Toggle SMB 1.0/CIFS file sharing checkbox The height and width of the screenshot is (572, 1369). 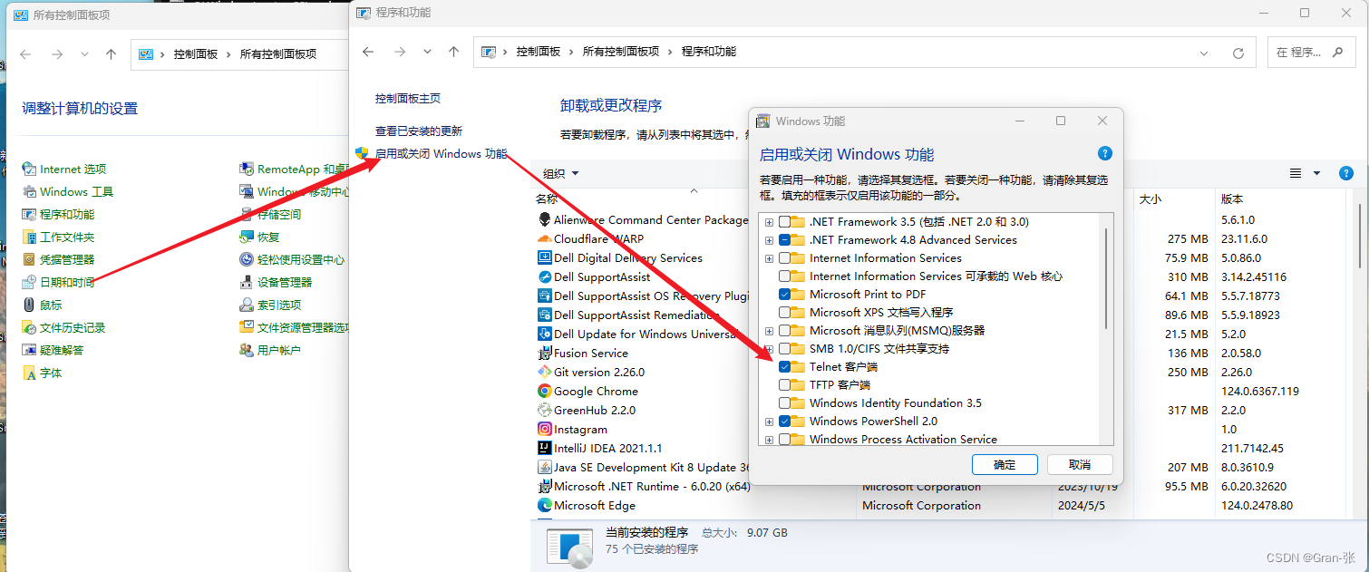pos(784,348)
